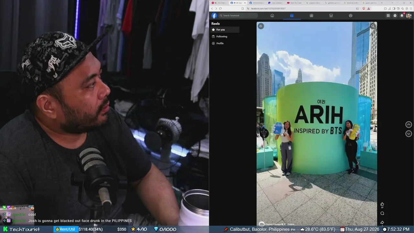Select the For you reels tab
Image resolution: width=414 pixels, height=233 pixels.
click(x=225, y=29)
